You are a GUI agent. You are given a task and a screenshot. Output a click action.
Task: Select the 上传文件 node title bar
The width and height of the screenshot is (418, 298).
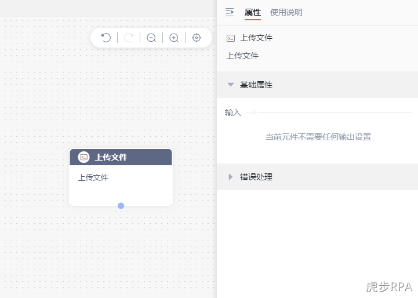121,157
